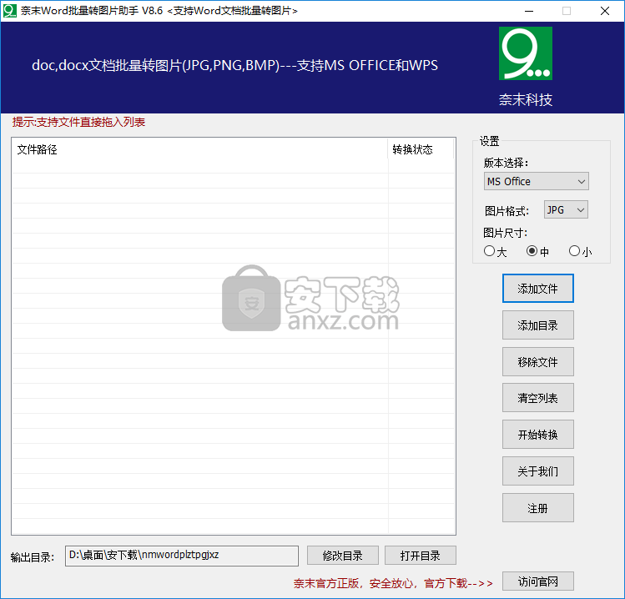
Task: Select the medium (中) image size option
Action: click(537, 251)
